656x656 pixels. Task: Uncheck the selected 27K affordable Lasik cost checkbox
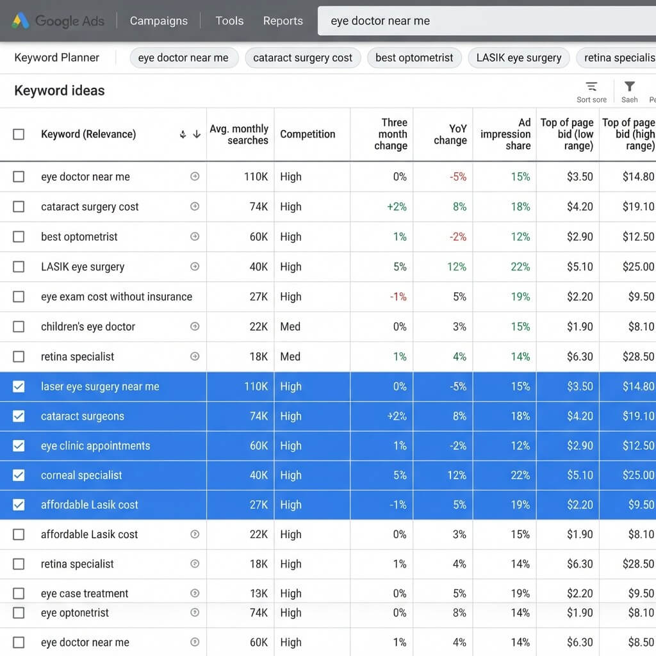pyautogui.click(x=19, y=505)
